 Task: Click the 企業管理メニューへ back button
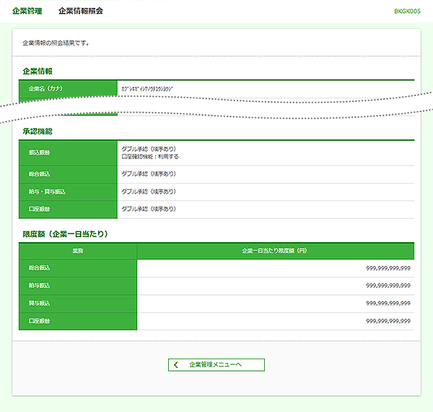[216, 365]
